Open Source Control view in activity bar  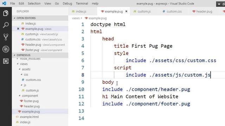pyautogui.click(x=6, y=37)
